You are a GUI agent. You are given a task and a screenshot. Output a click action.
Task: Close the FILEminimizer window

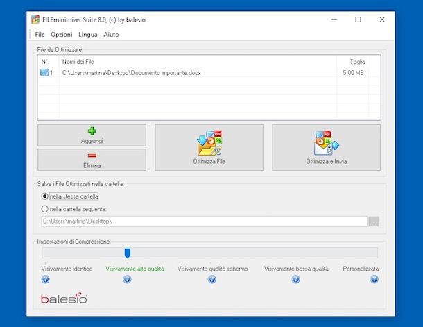point(382,19)
